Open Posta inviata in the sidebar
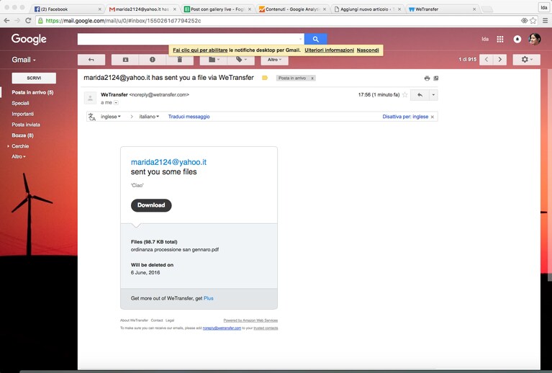Image resolution: width=552 pixels, height=373 pixels. click(26, 125)
